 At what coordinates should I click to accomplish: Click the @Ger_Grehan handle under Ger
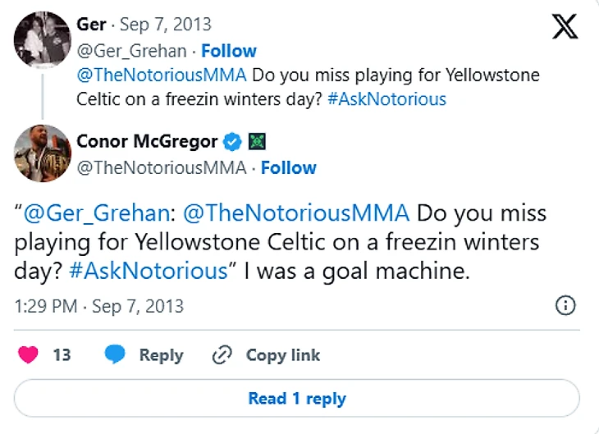click(x=131, y=51)
